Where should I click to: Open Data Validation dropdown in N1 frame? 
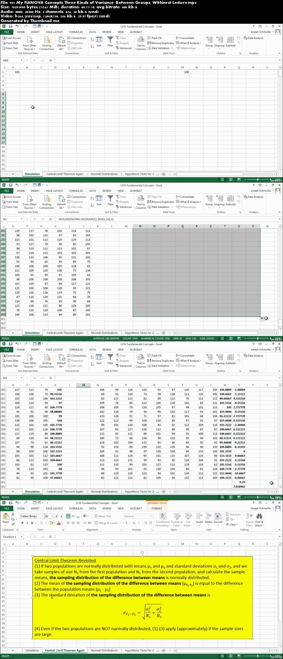tap(172, 207)
